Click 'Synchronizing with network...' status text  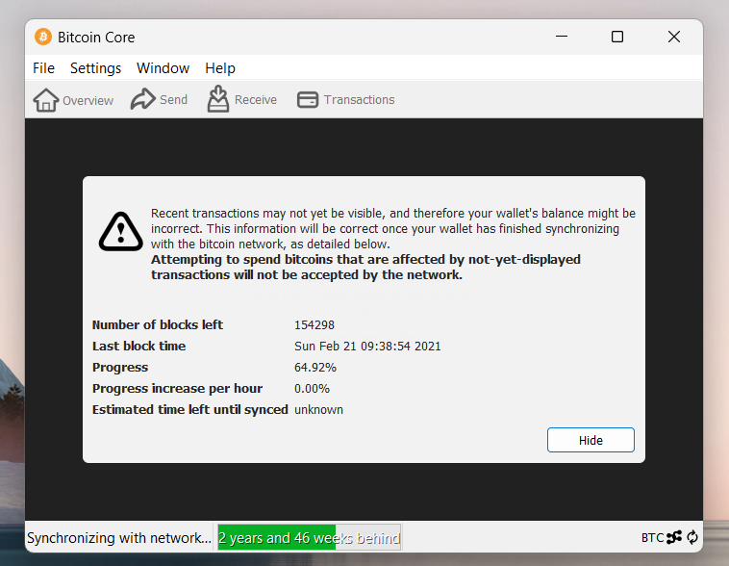click(119, 538)
